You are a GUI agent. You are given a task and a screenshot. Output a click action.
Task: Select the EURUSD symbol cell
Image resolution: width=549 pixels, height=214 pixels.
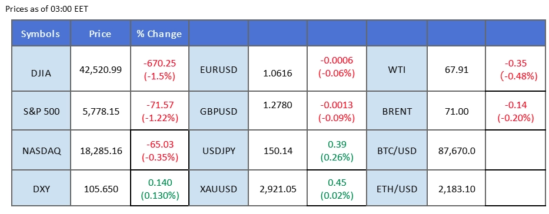218,69
